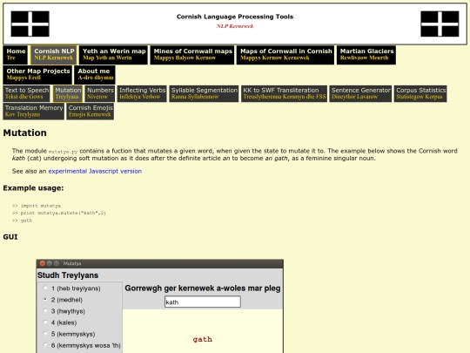This screenshot has height=353, width=470.
Task: Click the 'Example usage:' heading
Action: pos(33,188)
